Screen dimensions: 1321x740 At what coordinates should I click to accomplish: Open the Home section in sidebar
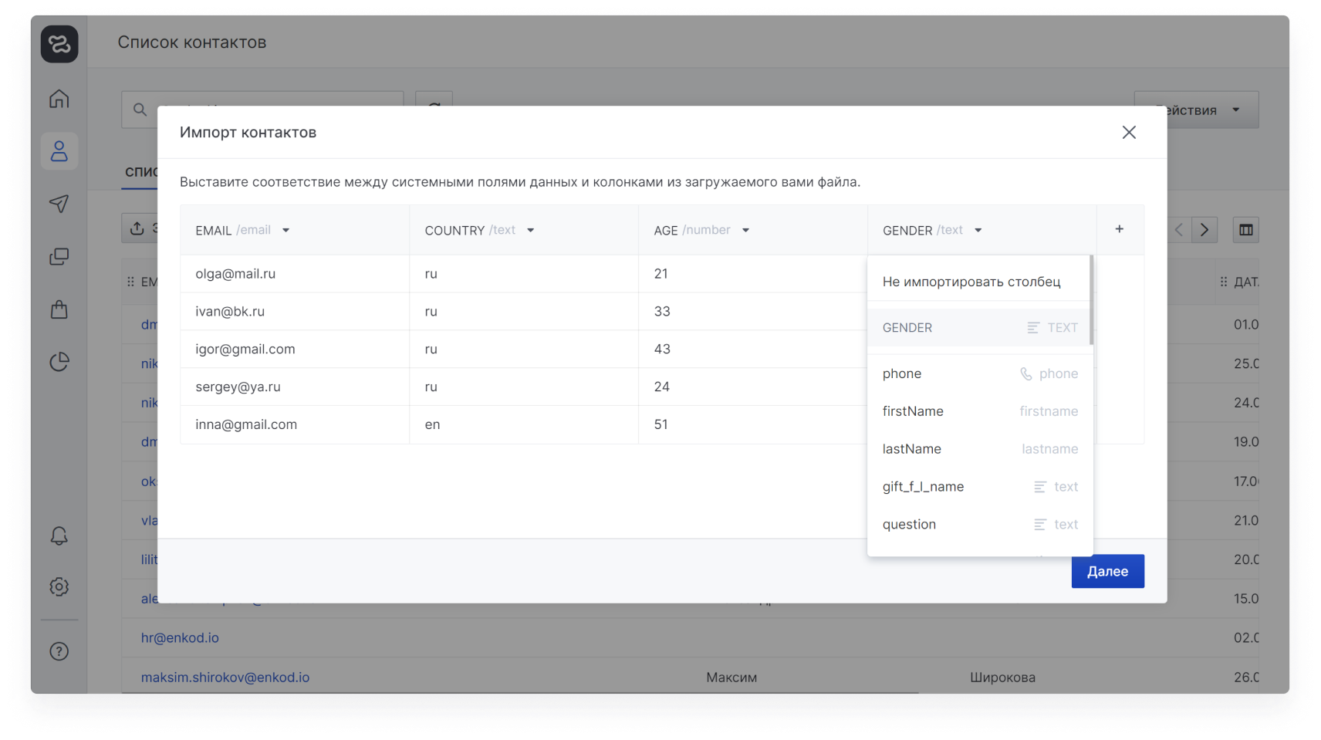tap(59, 99)
